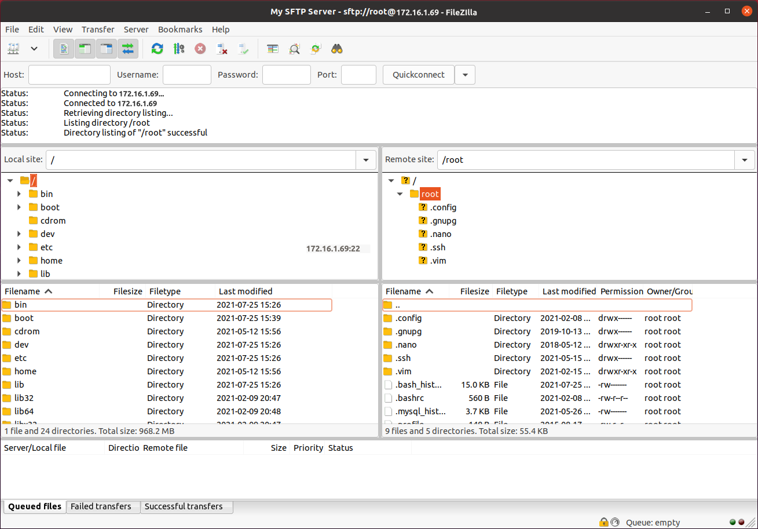Refresh the file and folder lists
Image resolution: width=758 pixels, height=529 pixels.
[157, 49]
